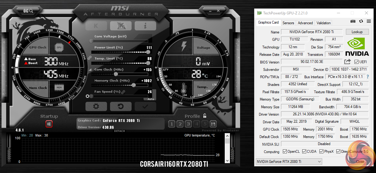
Task: Click the BIOS Version field 90.02.17.00.3E
Action: 312,62
